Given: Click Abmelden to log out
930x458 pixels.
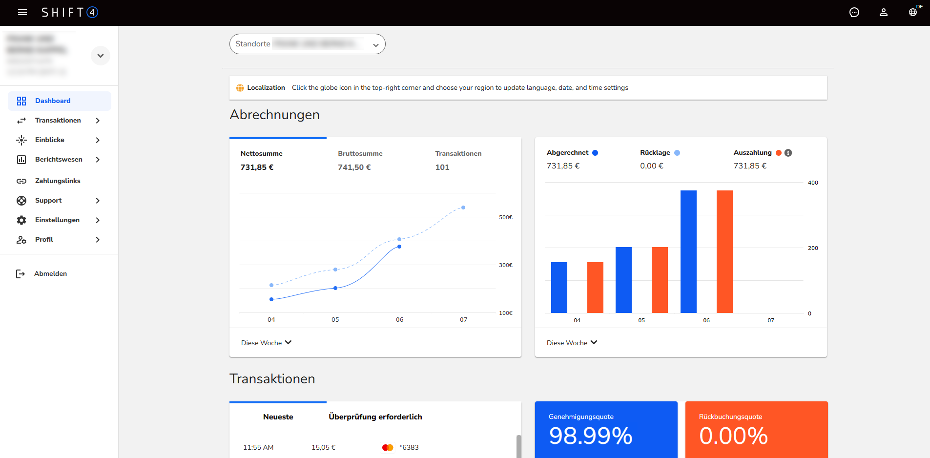Looking at the screenshot, I should click(50, 274).
